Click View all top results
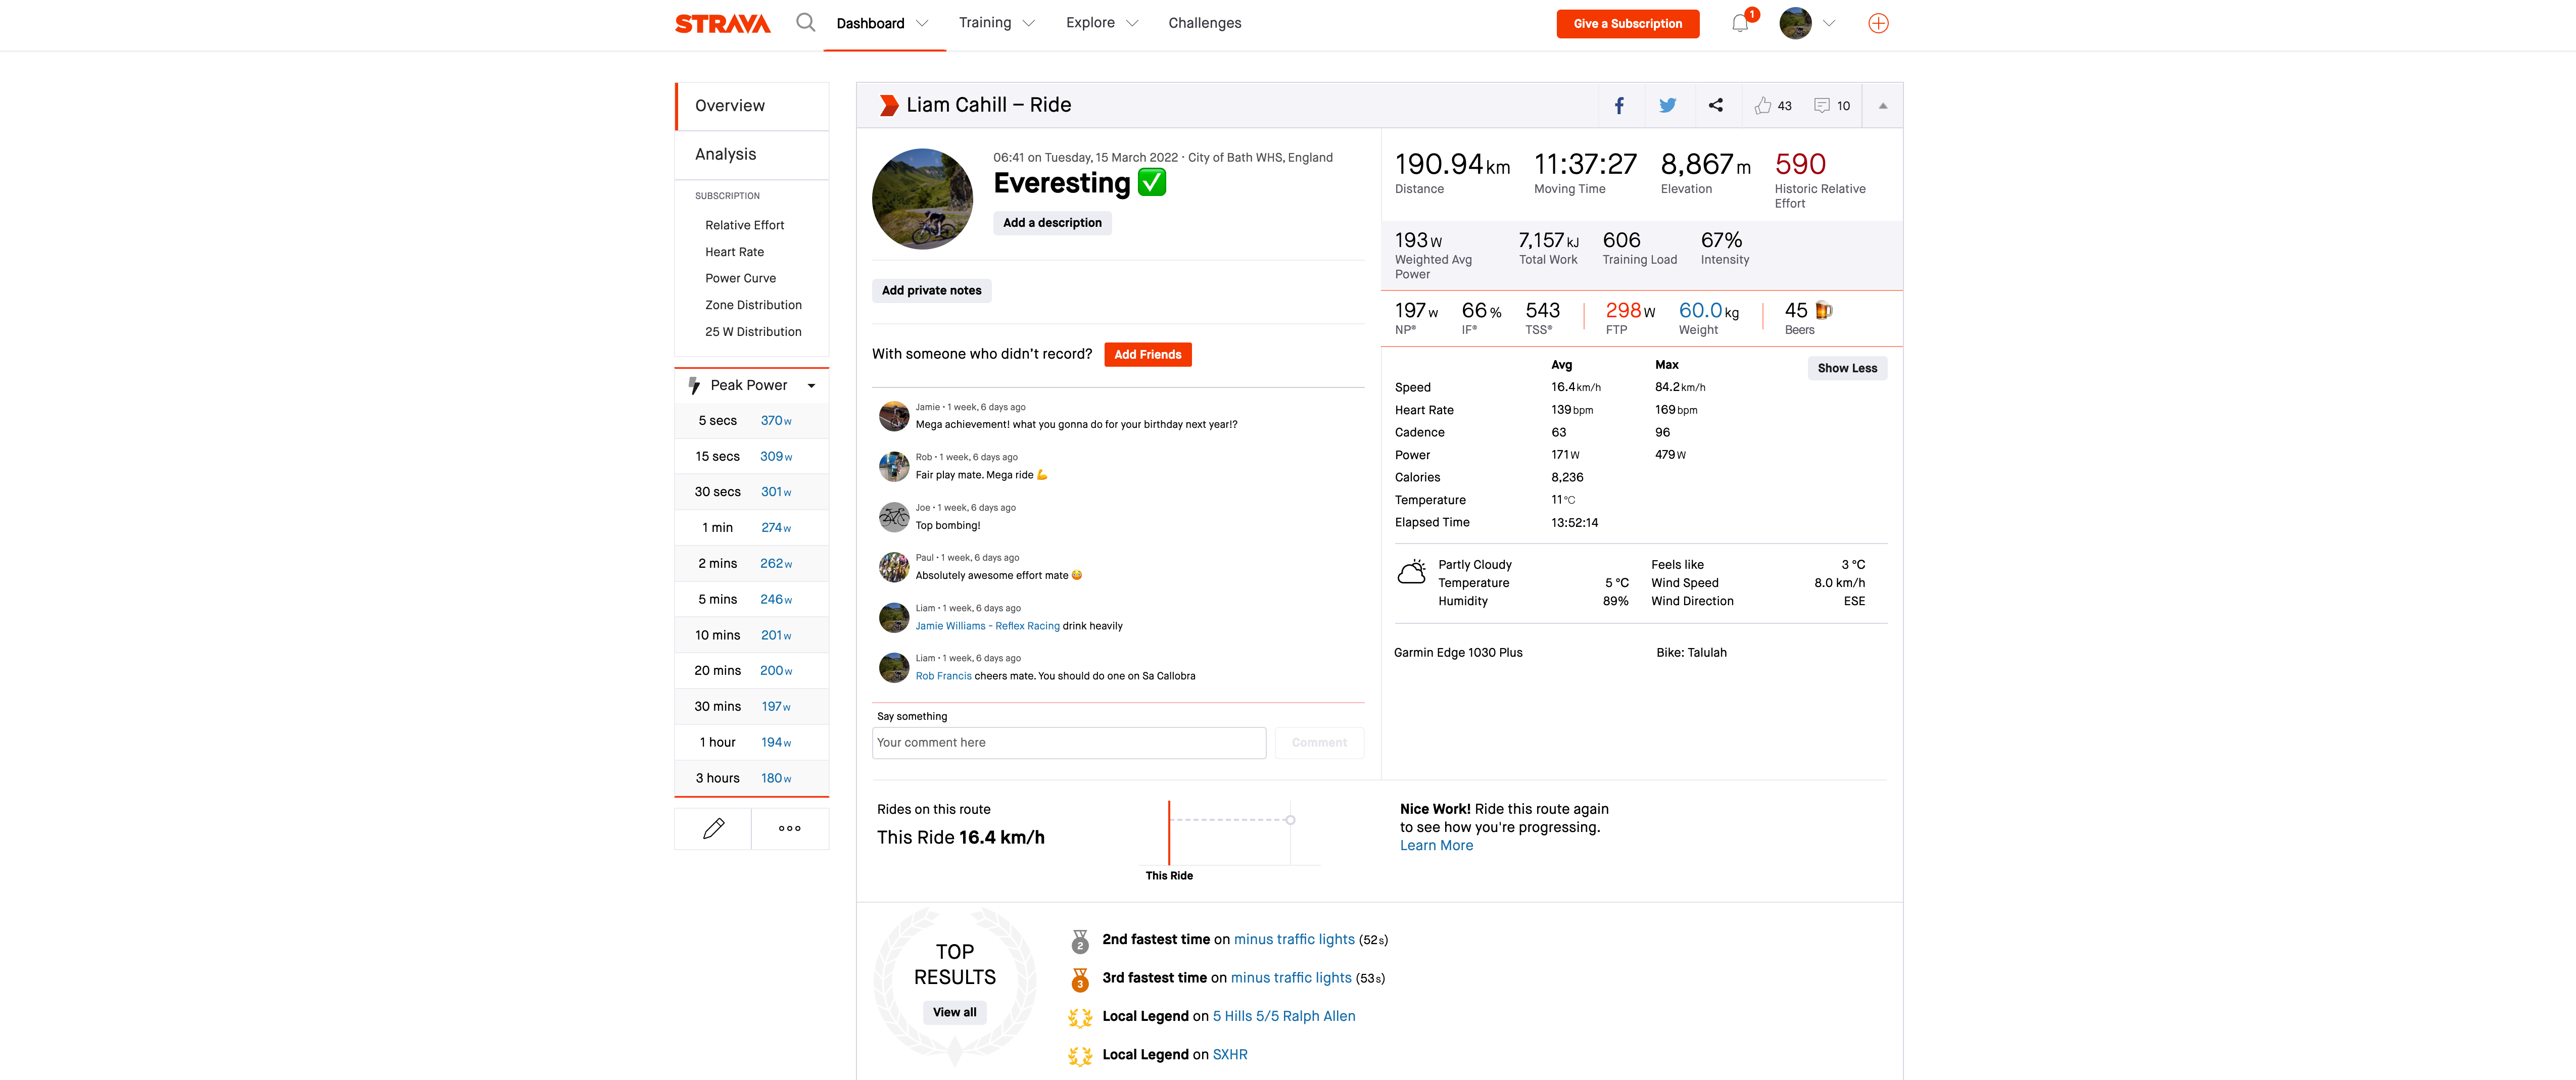This screenshot has height=1080, width=2576. [x=954, y=1012]
